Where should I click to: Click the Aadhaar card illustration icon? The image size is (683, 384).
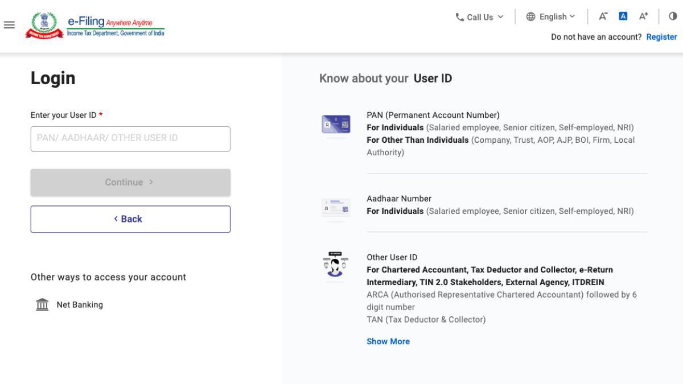click(336, 208)
